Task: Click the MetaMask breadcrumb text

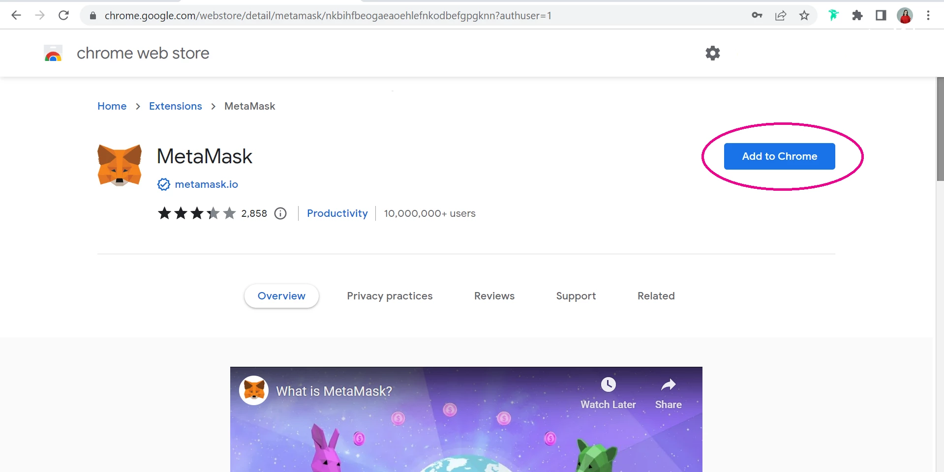Action: [250, 106]
